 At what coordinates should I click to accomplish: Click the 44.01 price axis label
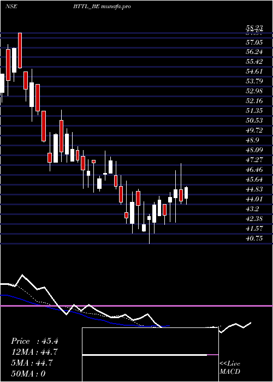[x=254, y=199]
